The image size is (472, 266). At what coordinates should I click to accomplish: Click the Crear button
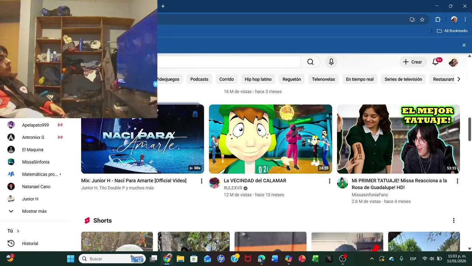(413, 62)
